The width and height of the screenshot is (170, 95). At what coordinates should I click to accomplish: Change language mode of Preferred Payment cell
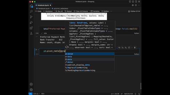(x=137, y=33)
